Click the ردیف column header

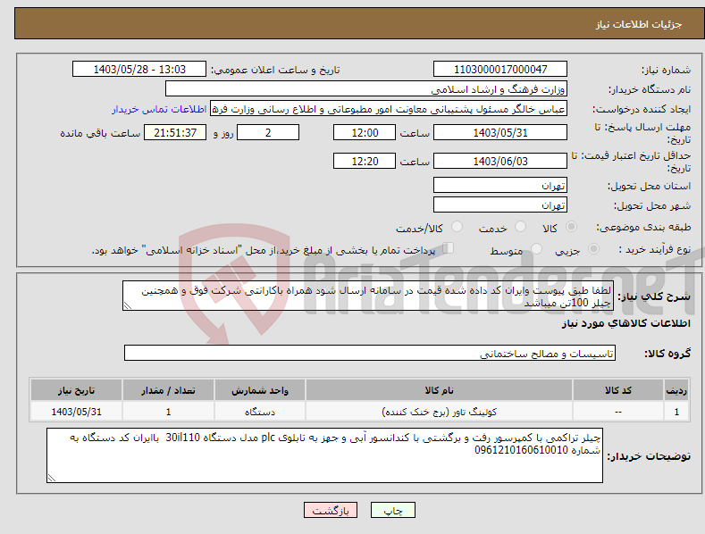[x=676, y=390]
